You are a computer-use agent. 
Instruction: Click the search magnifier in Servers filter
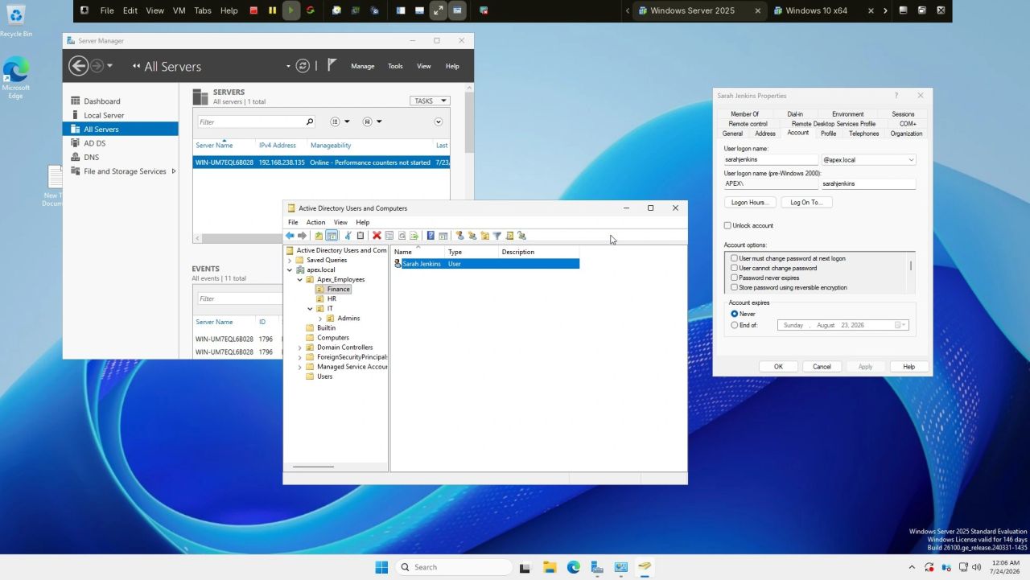point(310,121)
